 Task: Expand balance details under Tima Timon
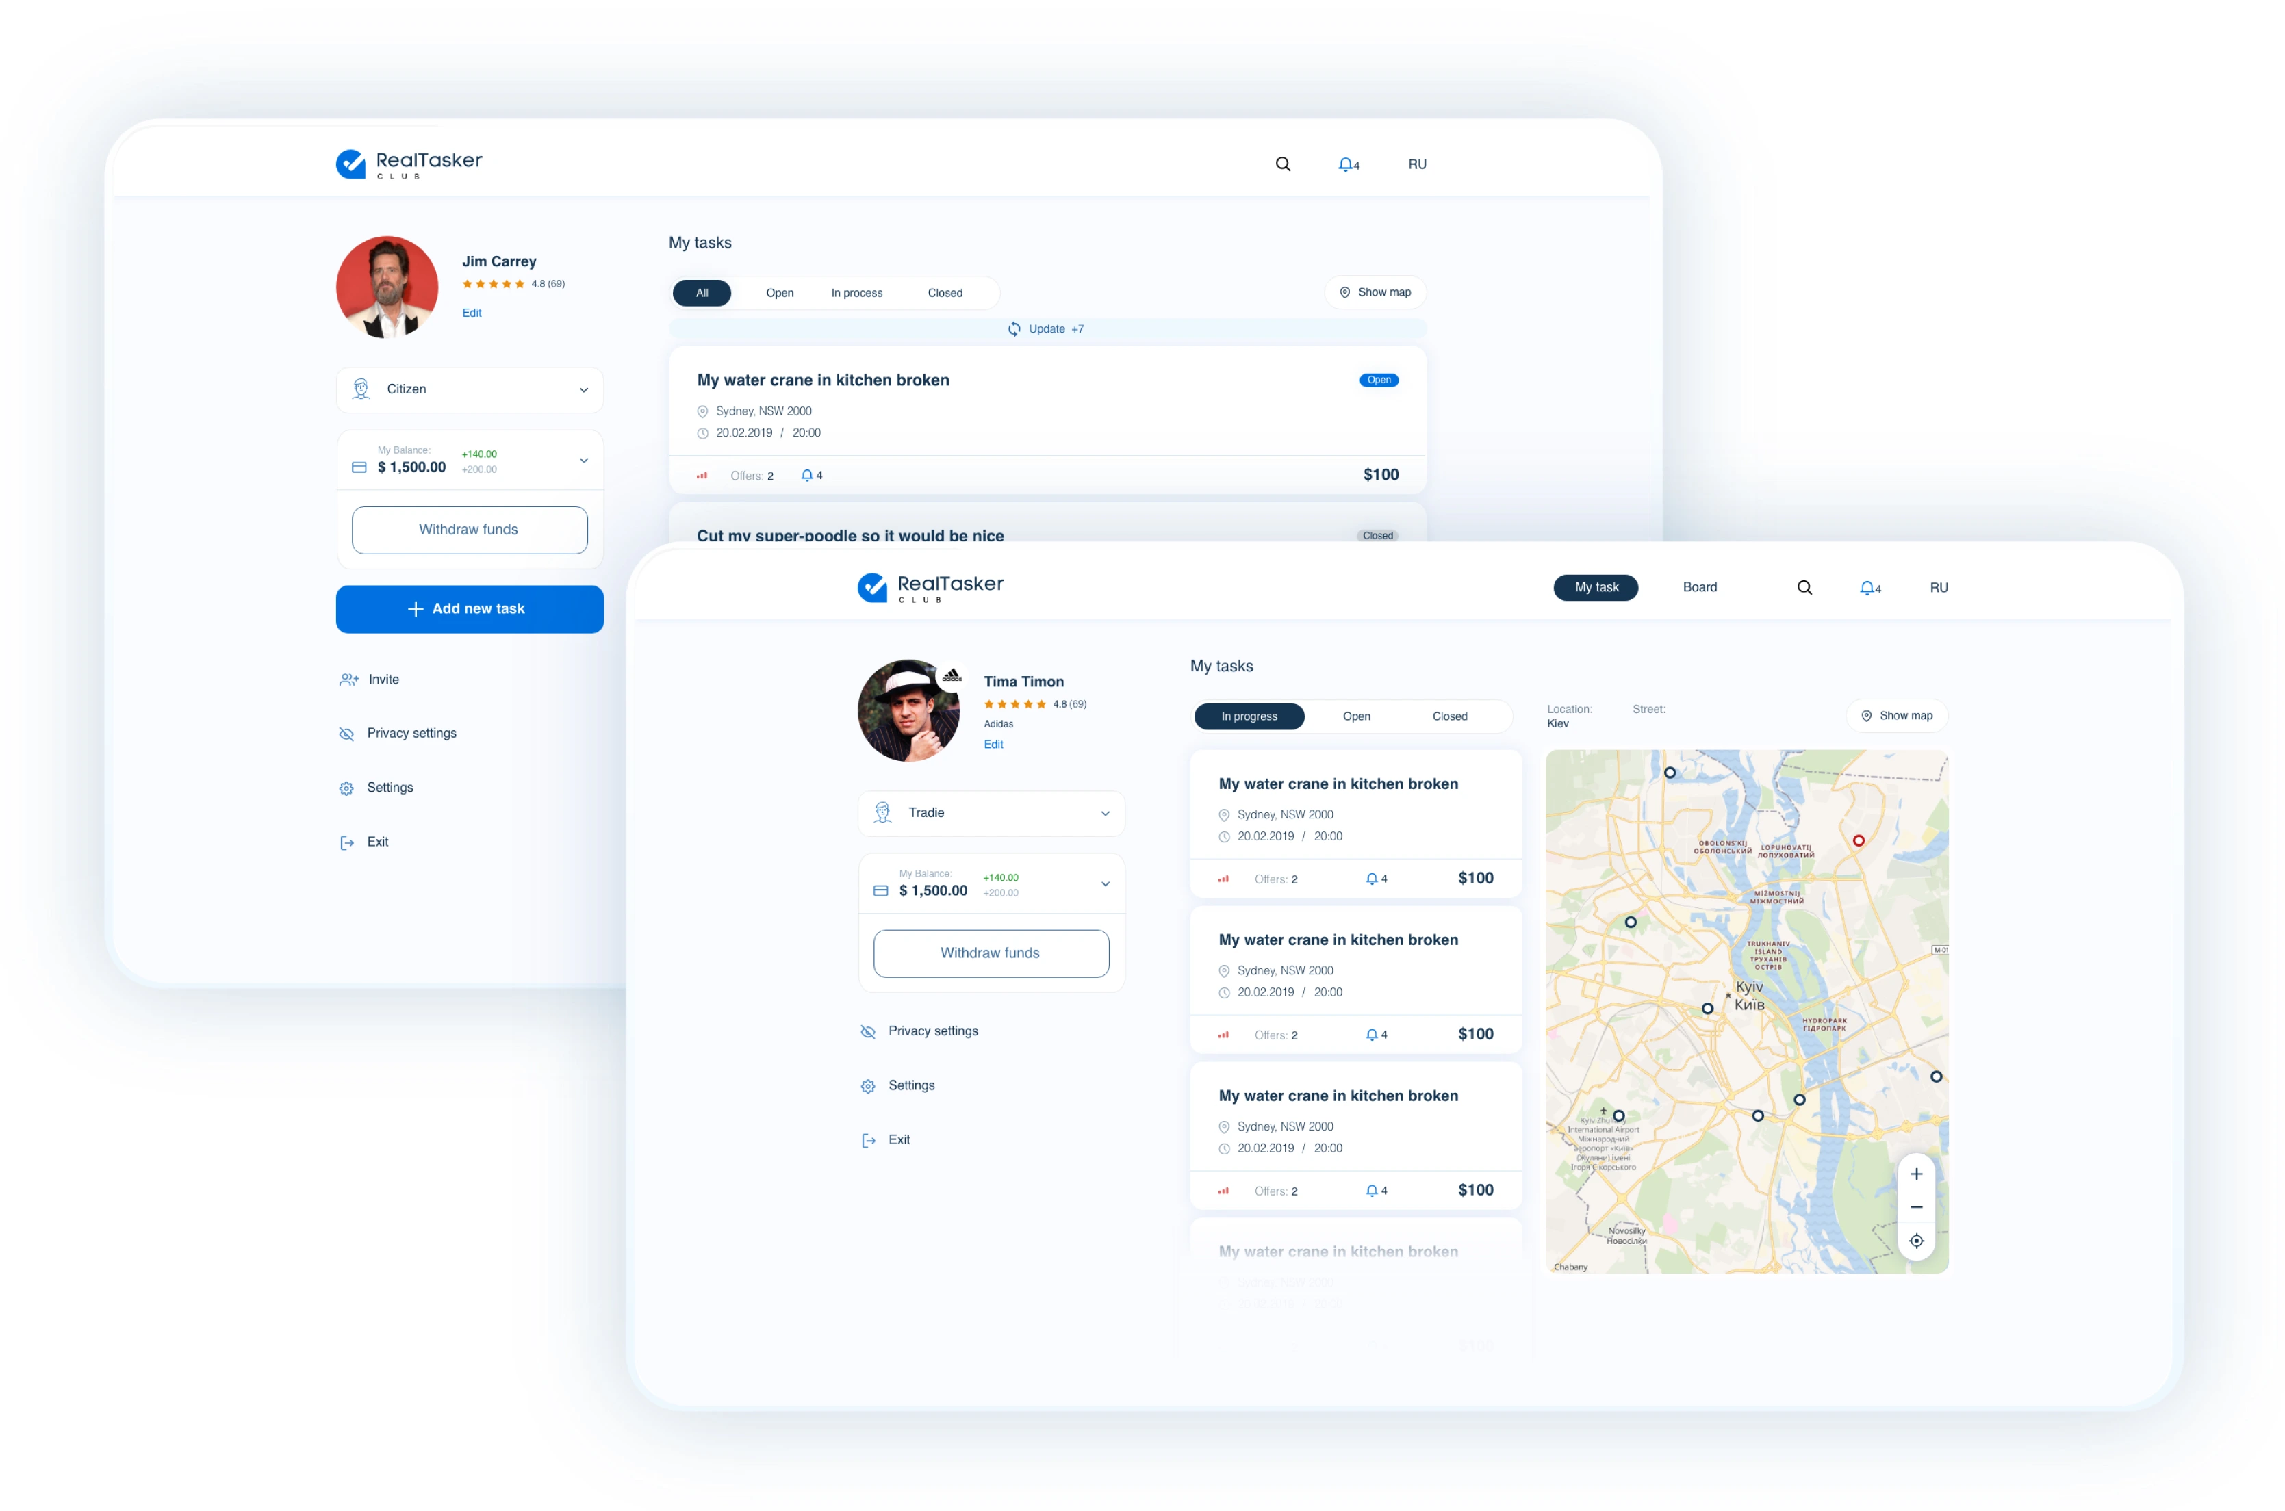pos(1106,883)
